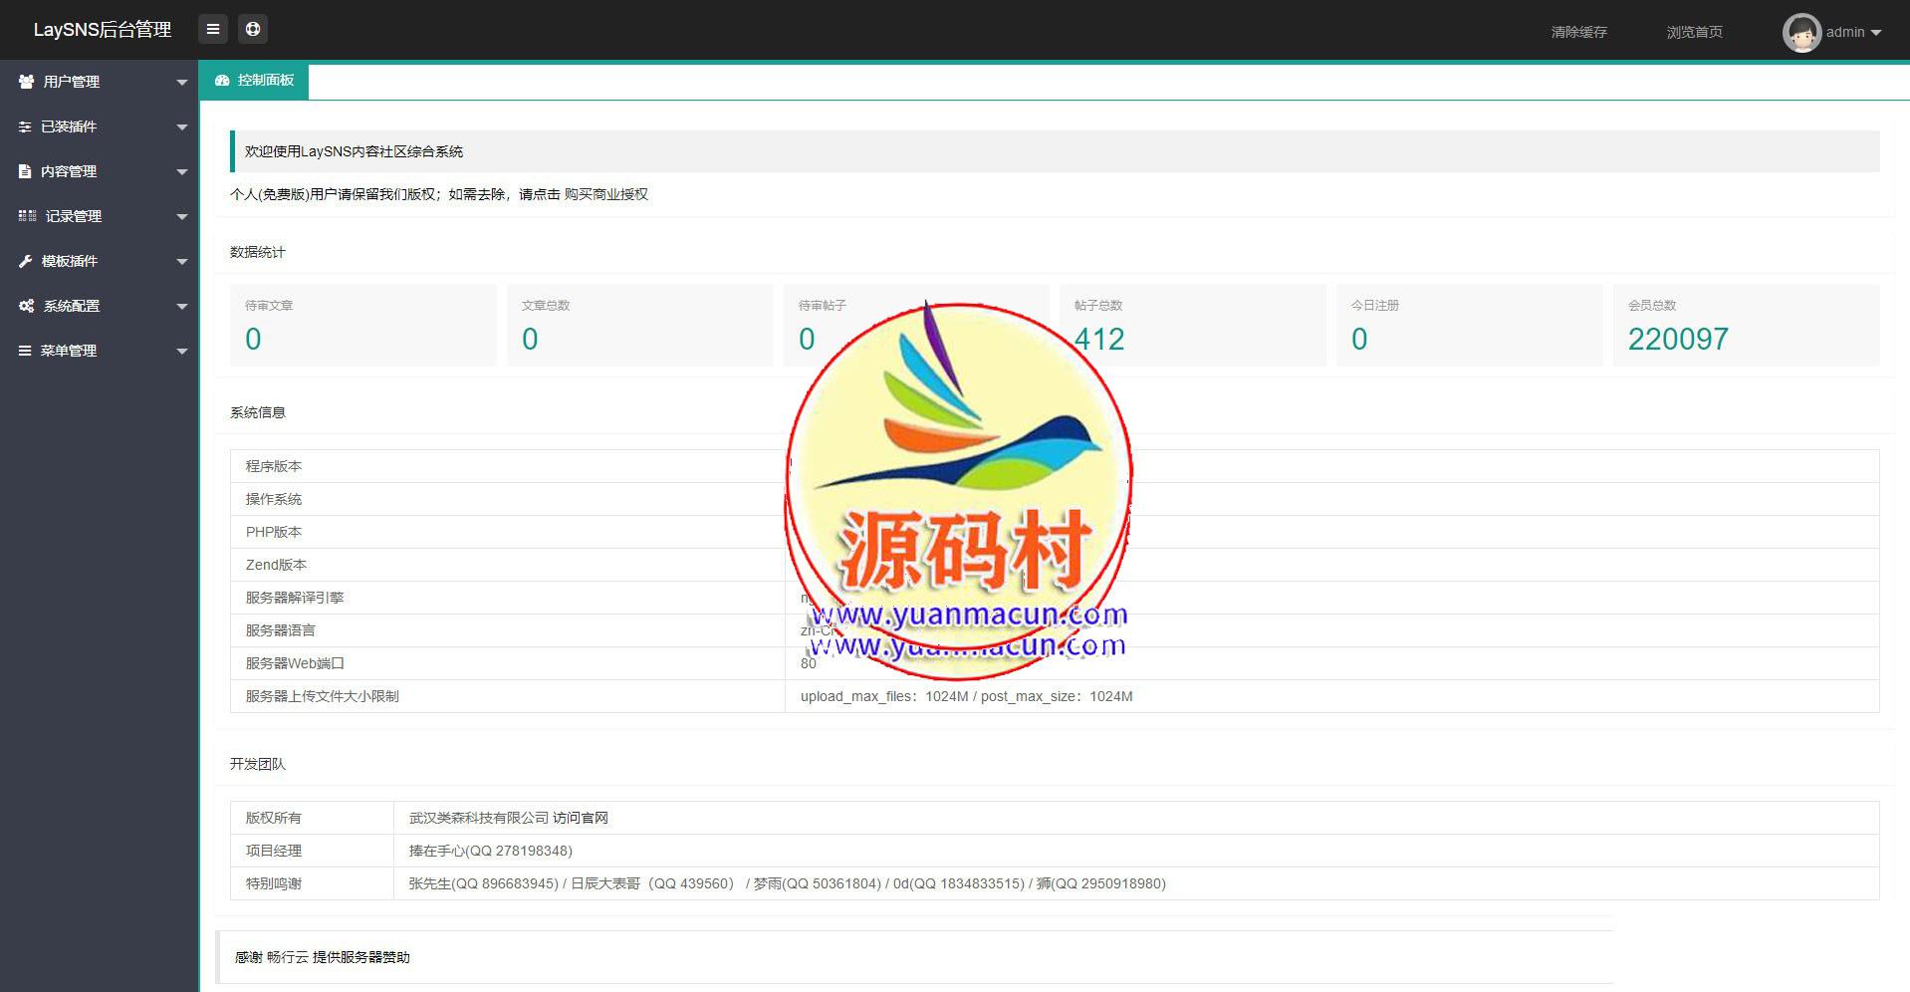Click the 操作系统 row label
The height and width of the screenshot is (992, 1910).
coord(274,499)
